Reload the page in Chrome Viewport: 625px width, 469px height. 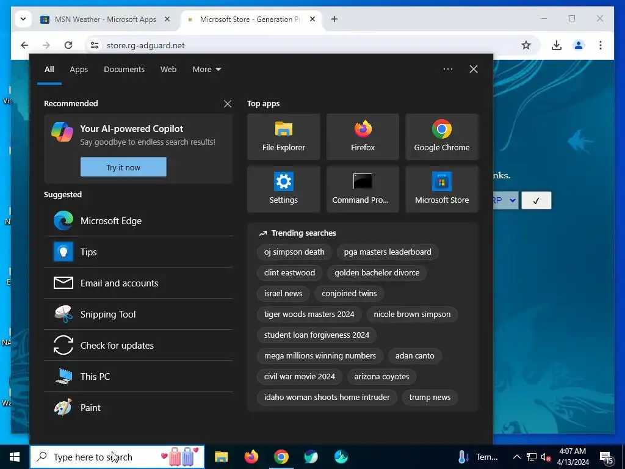[68, 45]
